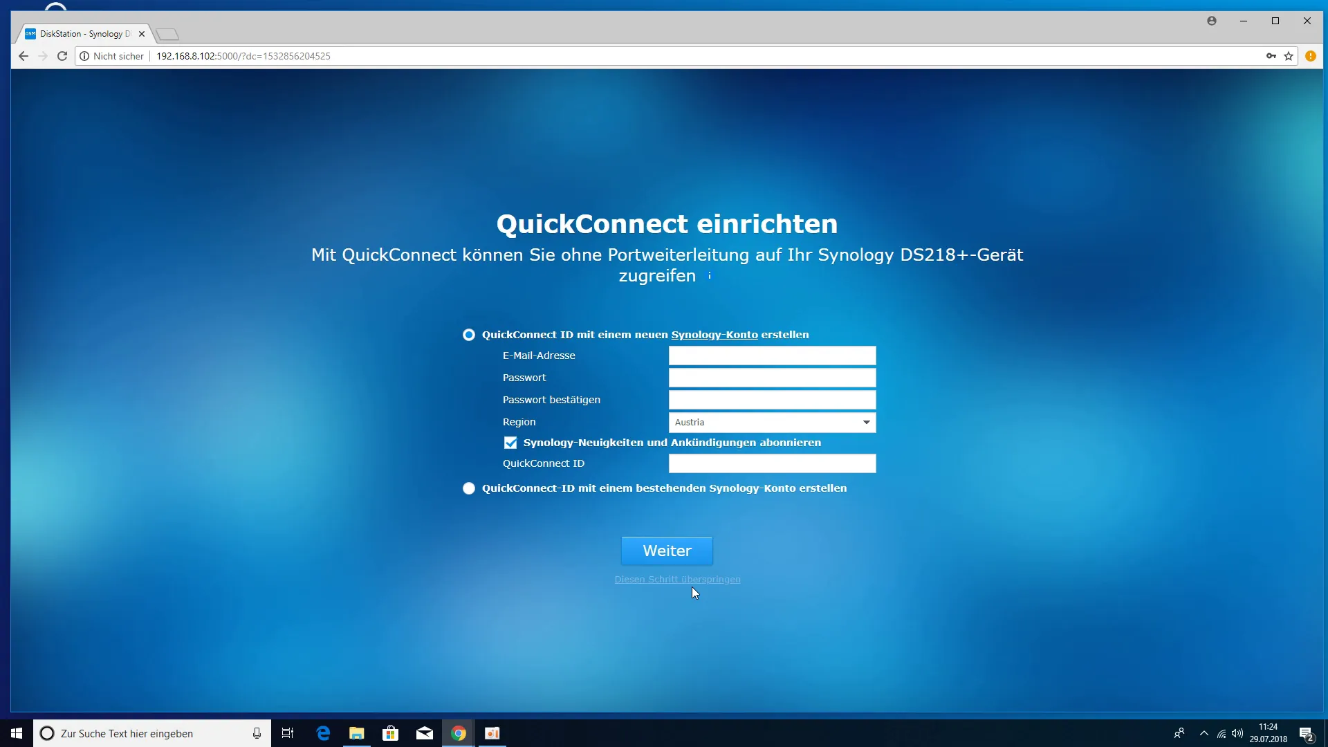Select the DiskStation - Synology tab
Viewport: 1328px width, 747px height.
(x=84, y=33)
